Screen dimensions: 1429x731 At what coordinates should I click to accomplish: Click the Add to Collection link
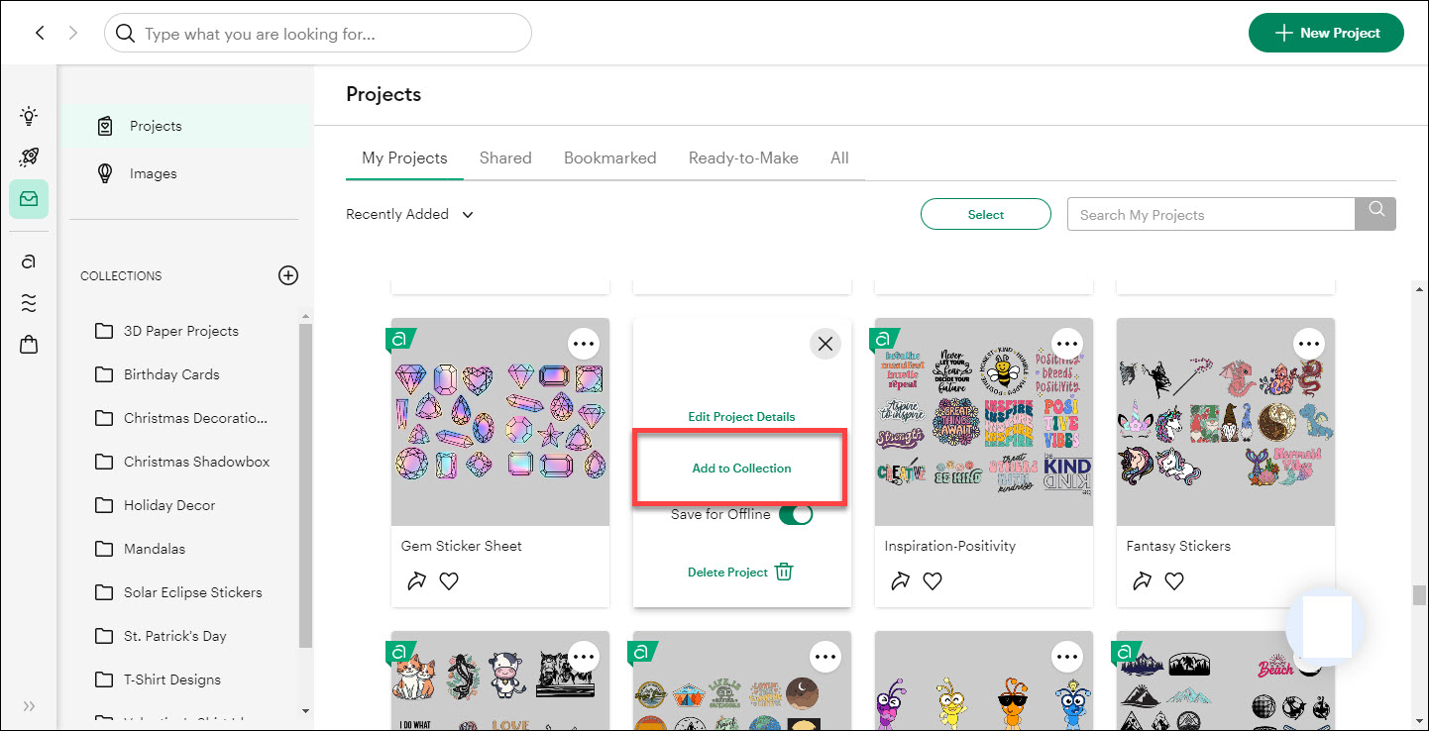tap(741, 469)
